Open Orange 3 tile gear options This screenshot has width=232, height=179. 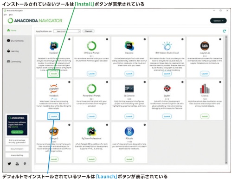(69, 125)
